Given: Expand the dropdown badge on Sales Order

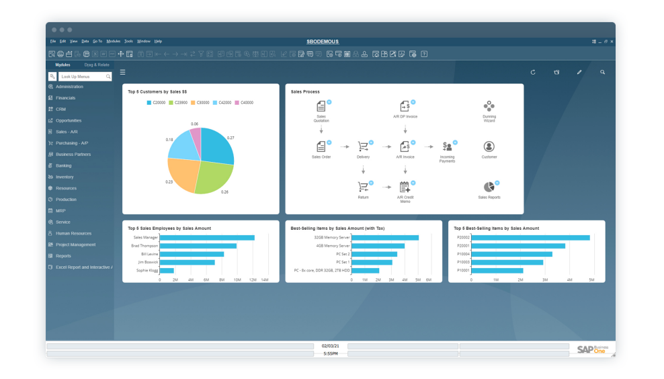Looking at the screenshot, I should pyautogui.click(x=329, y=142).
